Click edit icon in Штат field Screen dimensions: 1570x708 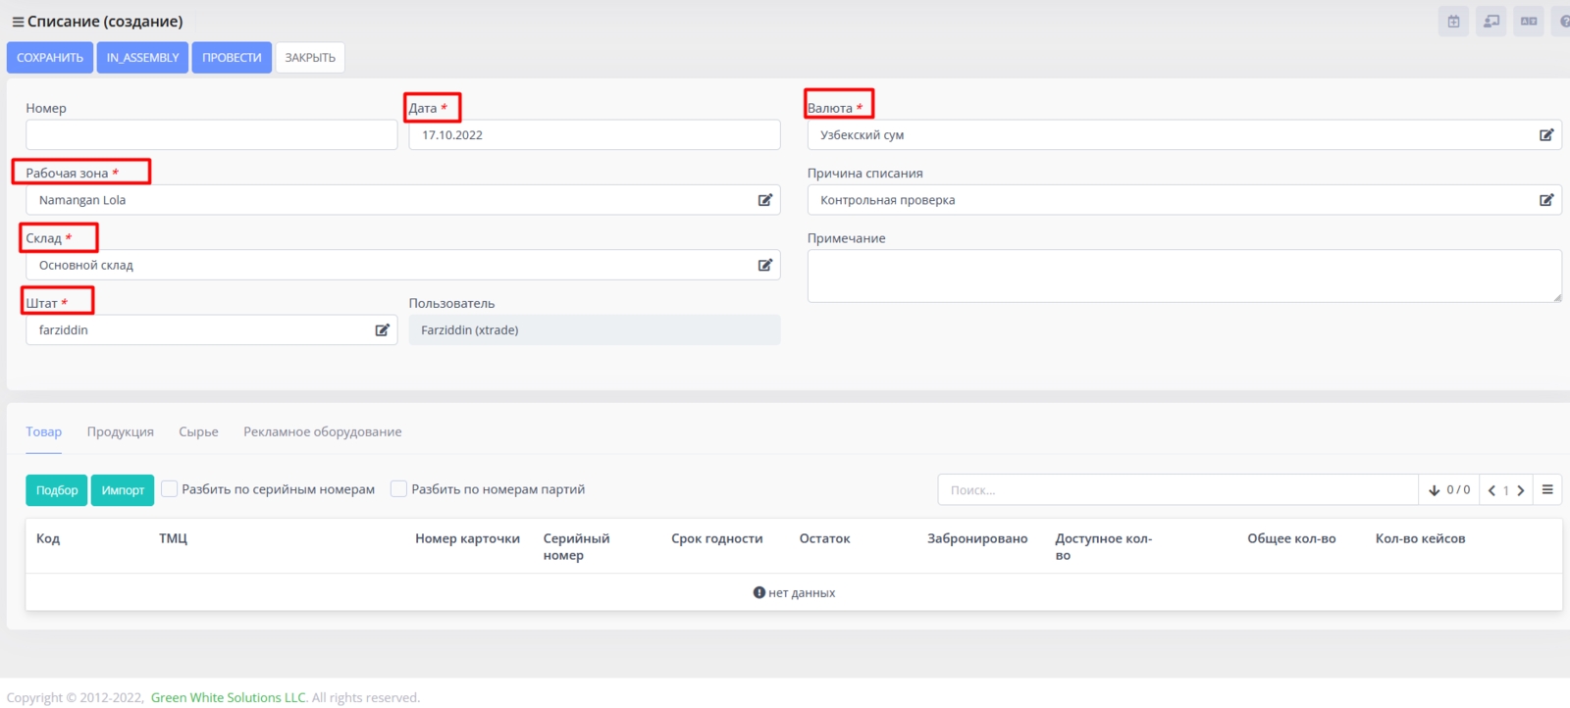(x=382, y=330)
